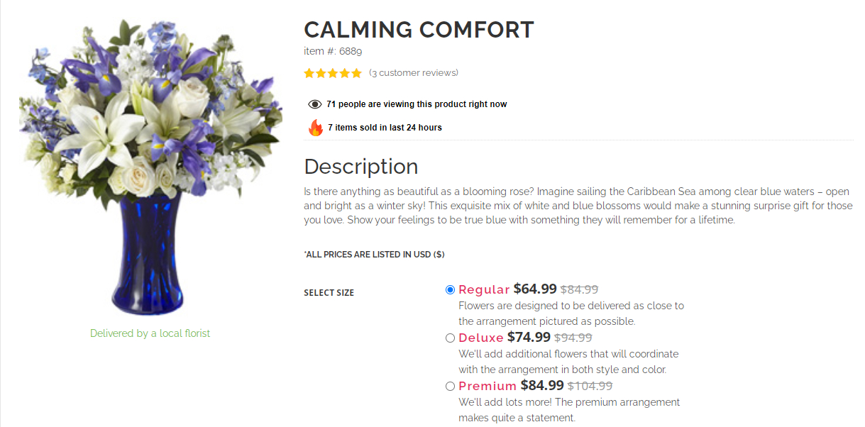Click the Description heading
Screen dimensions: 865x427
(x=361, y=167)
